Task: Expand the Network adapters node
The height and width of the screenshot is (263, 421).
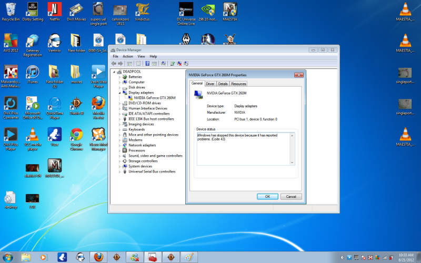Action: tap(120, 146)
